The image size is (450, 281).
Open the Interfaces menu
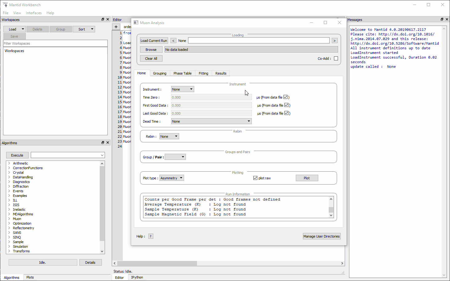34,13
